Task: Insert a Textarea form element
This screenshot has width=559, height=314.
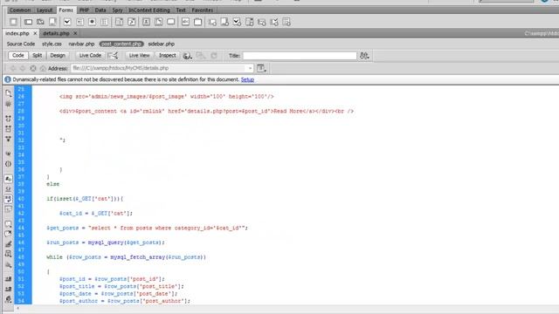Action: (x=52, y=22)
